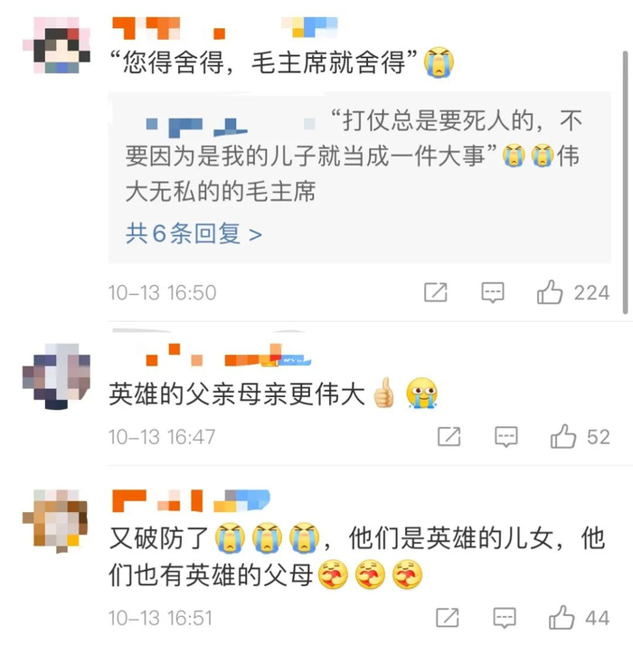Like the comment with 52 likes
Screen dimensions: 633x646
pos(563,436)
